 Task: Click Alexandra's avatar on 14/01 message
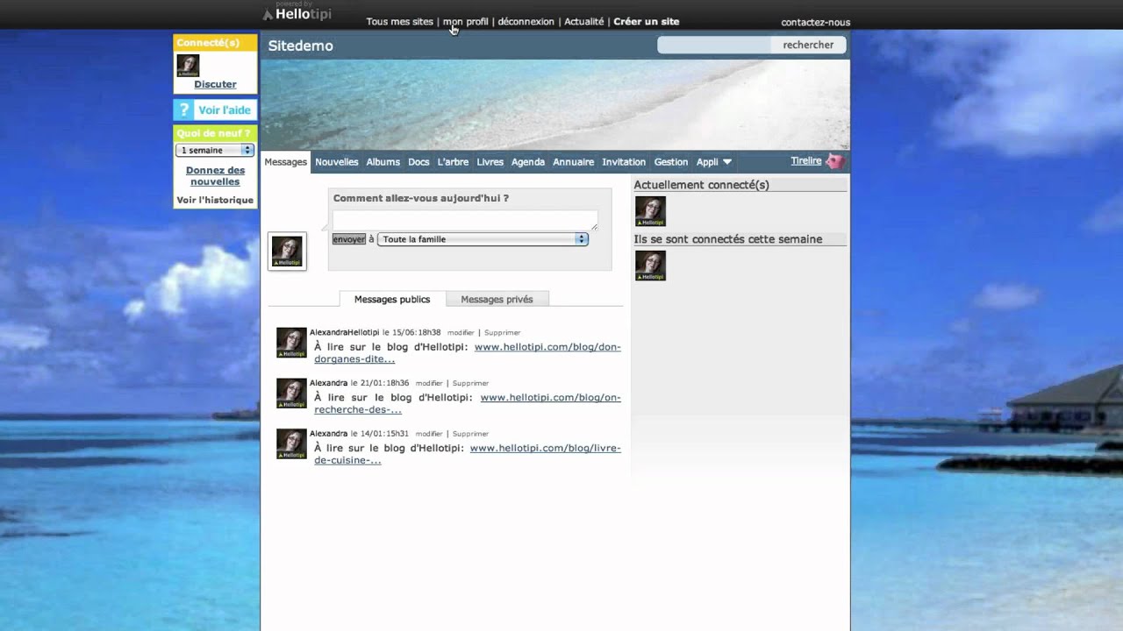291,443
